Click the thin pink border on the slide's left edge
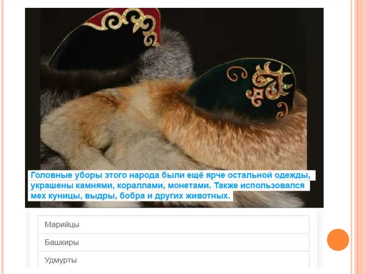This screenshot has width=366, height=274. (2, 137)
